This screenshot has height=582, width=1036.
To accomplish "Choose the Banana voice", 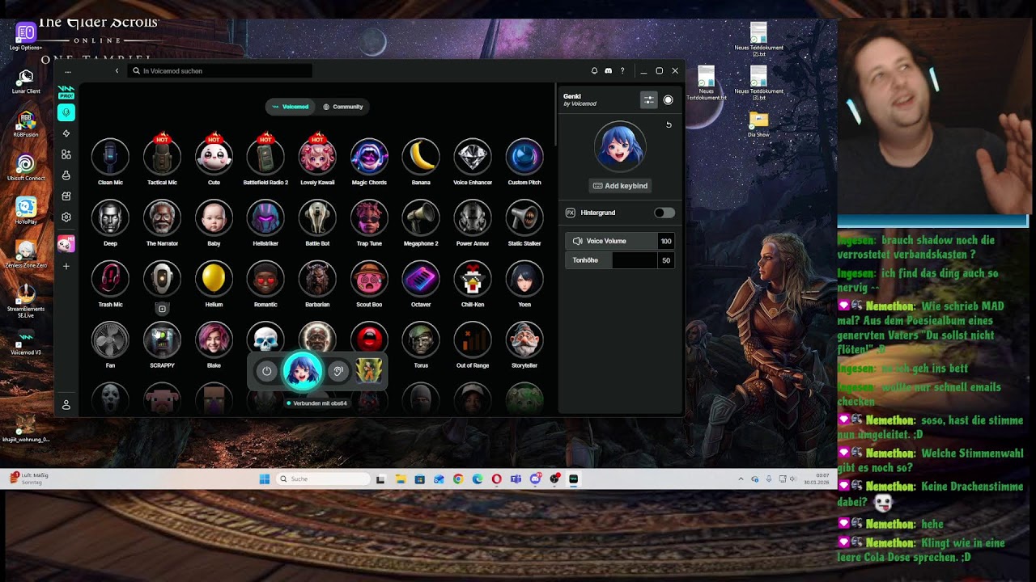I will pos(421,157).
